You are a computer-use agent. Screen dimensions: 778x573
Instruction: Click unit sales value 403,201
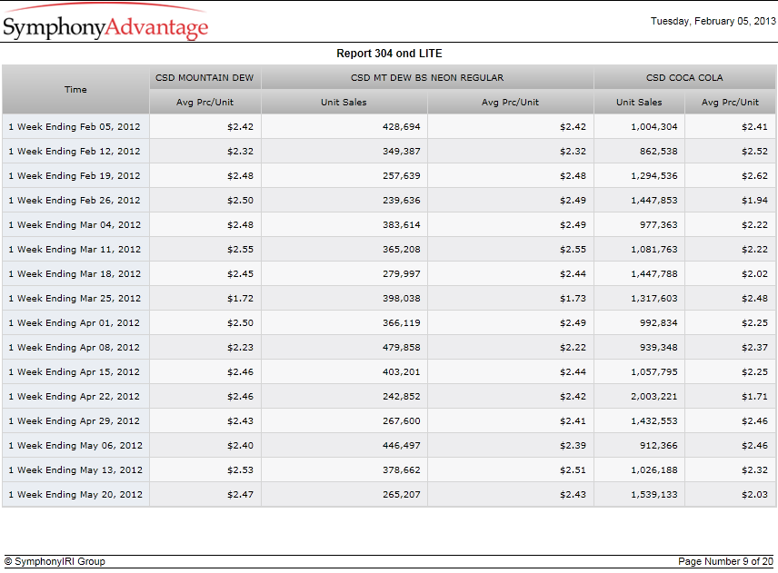[x=402, y=372]
